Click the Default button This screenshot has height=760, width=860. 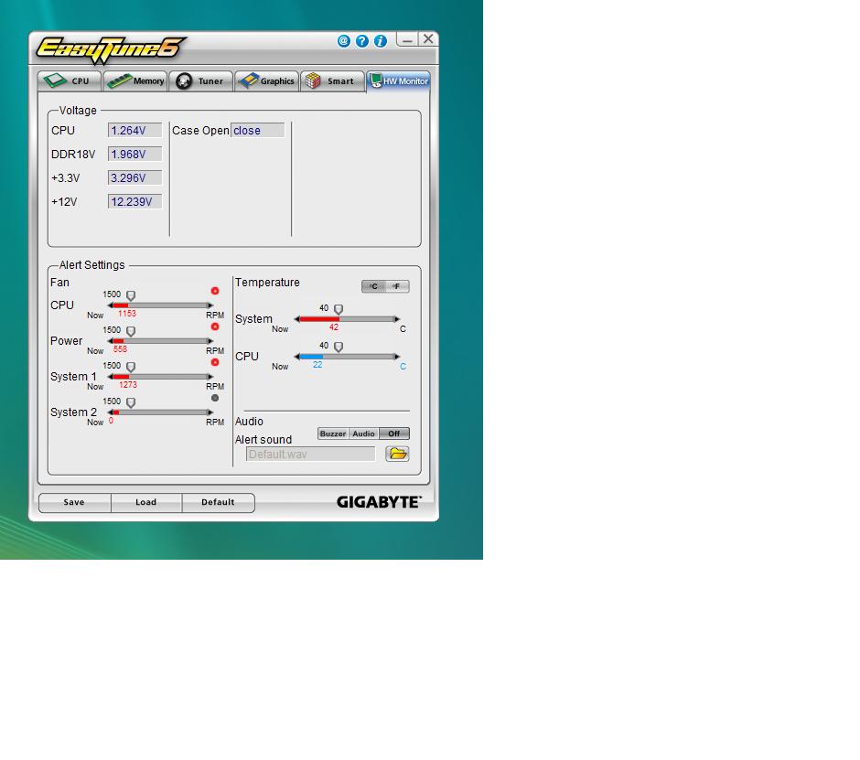point(218,502)
